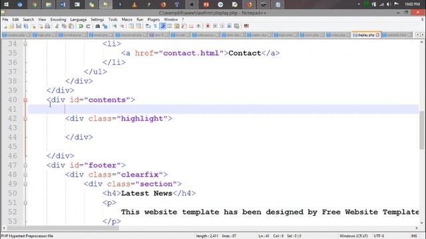Click the INS status bar indicator
The image size is (426, 239).
414,236
